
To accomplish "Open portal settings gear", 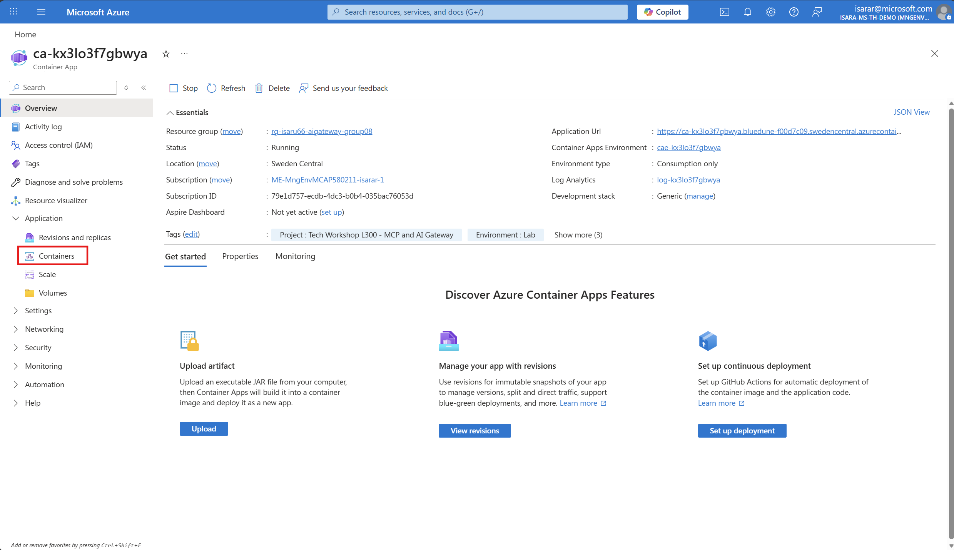I will (770, 12).
